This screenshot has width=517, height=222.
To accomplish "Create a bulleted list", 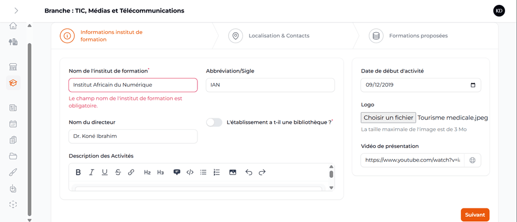I will [203, 172].
